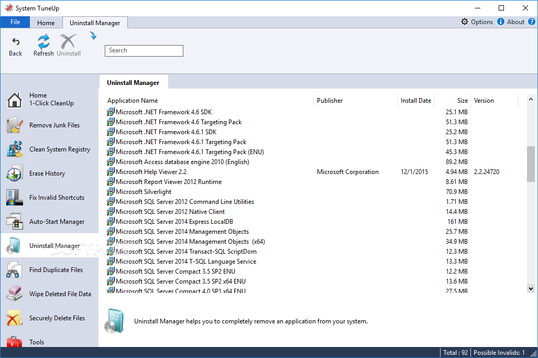Click icon beside Microsoft Help Viewer 2.2
The width and height of the screenshot is (538, 358).
[x=111, y=171]
